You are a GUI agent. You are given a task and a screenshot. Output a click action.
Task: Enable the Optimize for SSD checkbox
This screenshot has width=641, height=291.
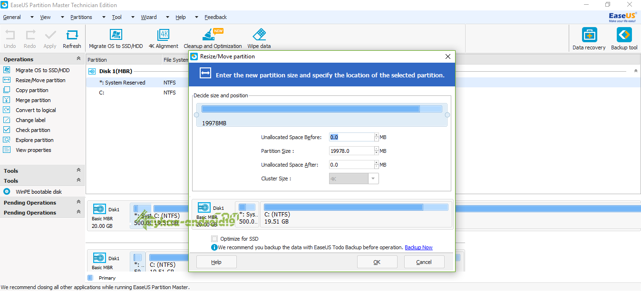pos(214,239)
